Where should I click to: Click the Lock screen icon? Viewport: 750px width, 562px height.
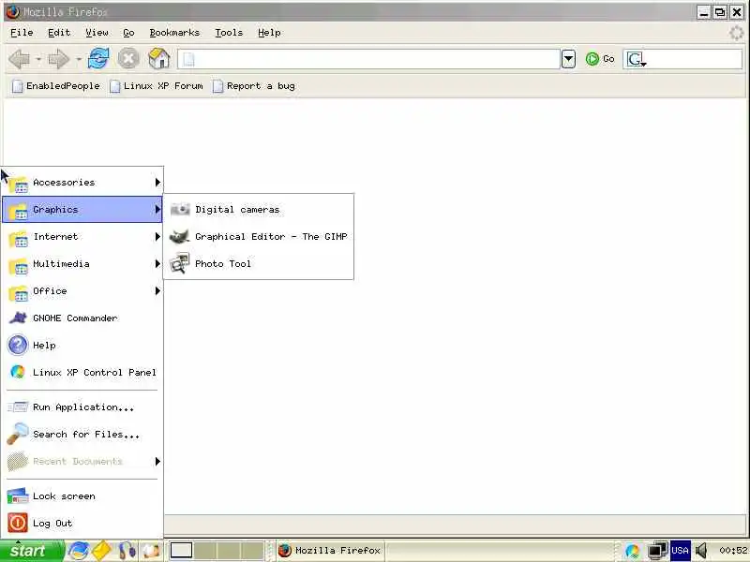click(x=18, y=496)
